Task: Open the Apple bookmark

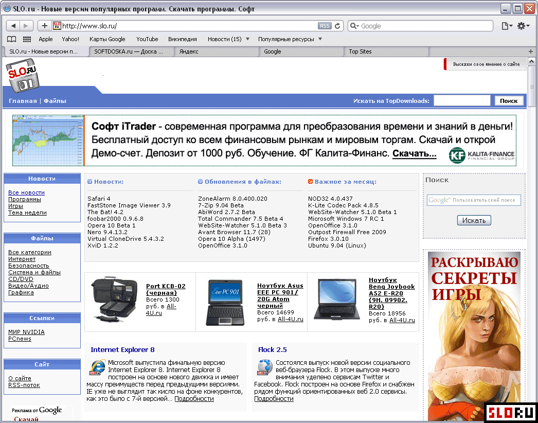Action: 46,39
